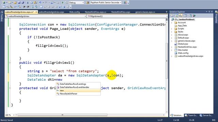
Task: Select DataTableNewRowEventArgs in IntelliSense list
Action: (78, 84)
